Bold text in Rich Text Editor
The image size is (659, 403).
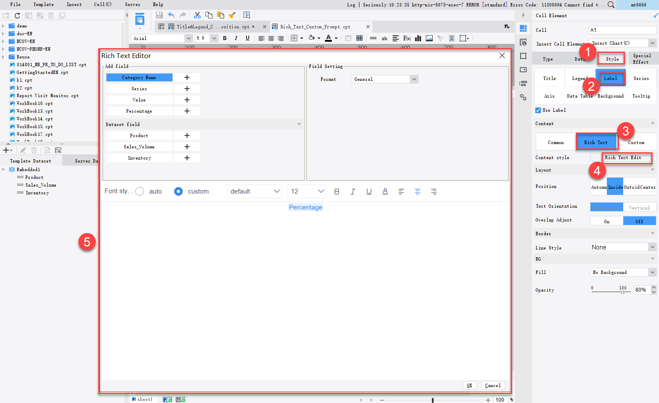pyautogui.click(x=337, y=191)
